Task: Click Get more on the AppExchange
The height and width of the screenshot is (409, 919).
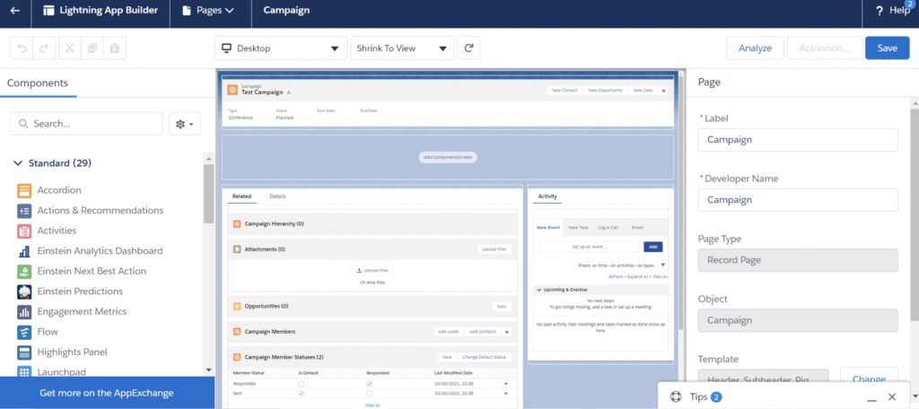Action: (x=107, y=393)
